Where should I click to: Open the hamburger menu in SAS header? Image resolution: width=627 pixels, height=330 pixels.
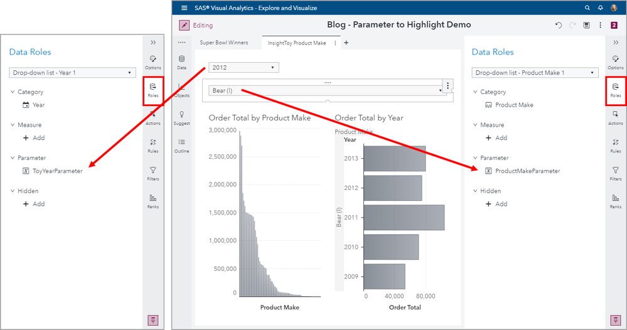(x=184, y=8)
